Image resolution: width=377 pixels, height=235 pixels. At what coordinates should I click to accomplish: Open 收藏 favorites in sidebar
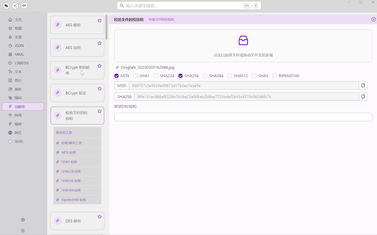[x=23, y=28]
